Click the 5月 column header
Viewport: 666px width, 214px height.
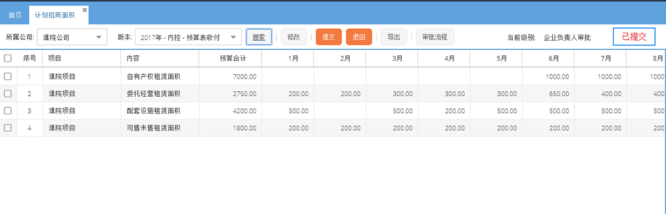pyautogui.click(x=496, y=58)
